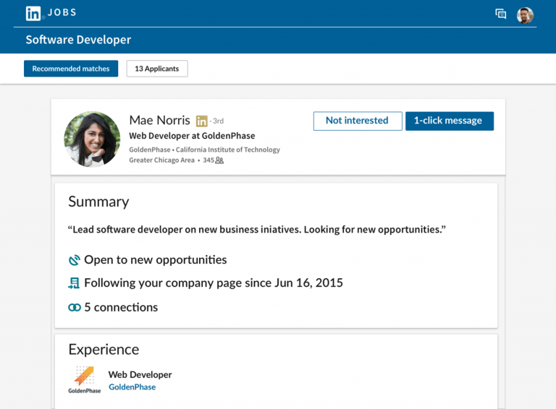Click the Open to new opportunities icon
This screenshot has height=409, width=556.
pyautogui.click(x=74, y=260)
